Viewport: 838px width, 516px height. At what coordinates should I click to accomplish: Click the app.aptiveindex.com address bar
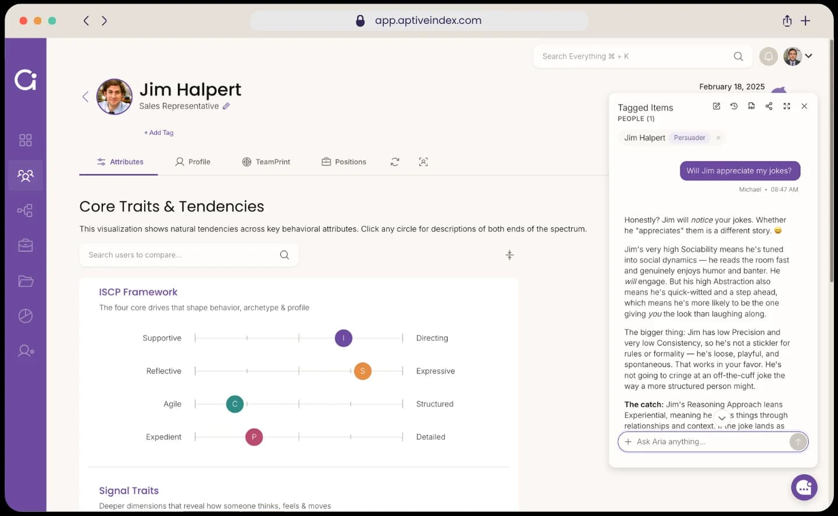tap(419, 20)
